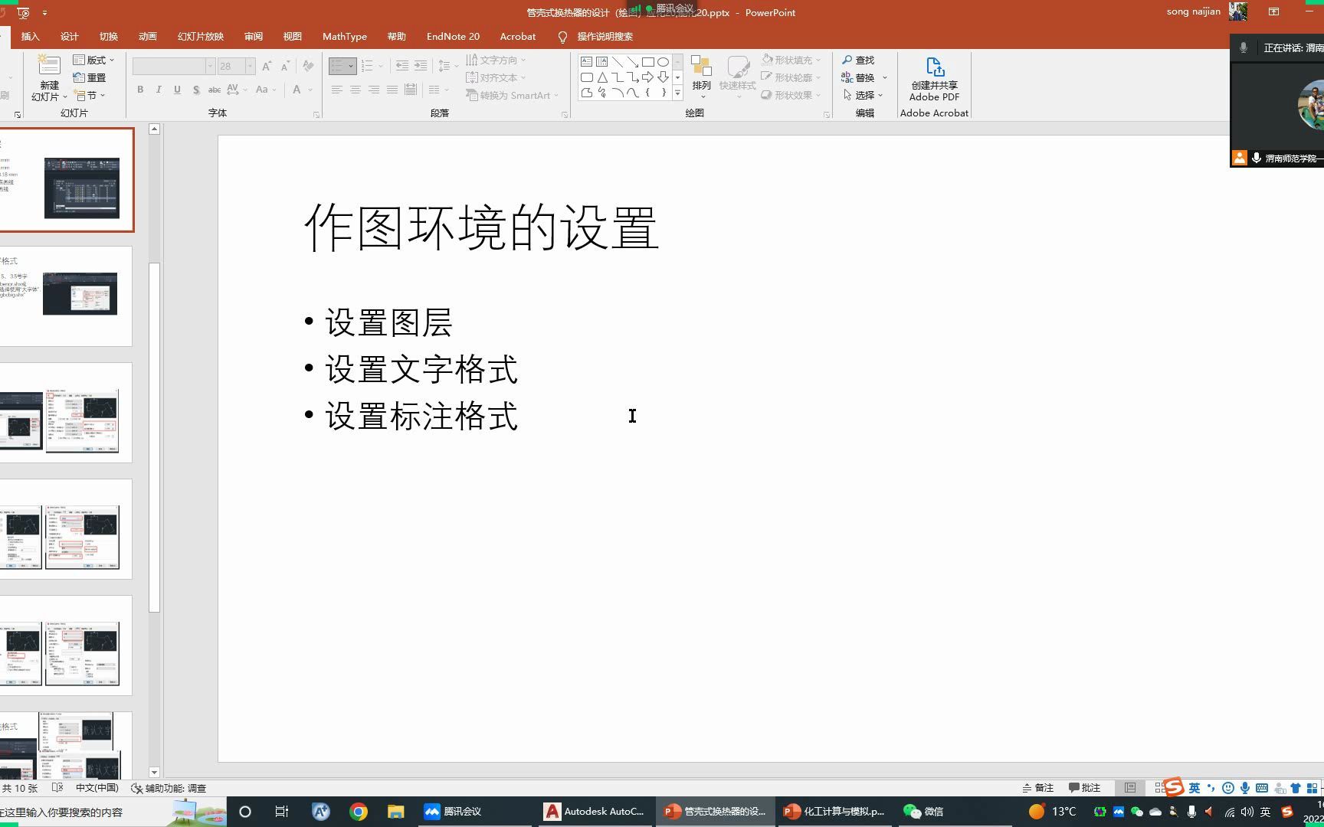
Task: Click the Accessibility check (辅助功能) status item
Action: click(x=169, y=788)
